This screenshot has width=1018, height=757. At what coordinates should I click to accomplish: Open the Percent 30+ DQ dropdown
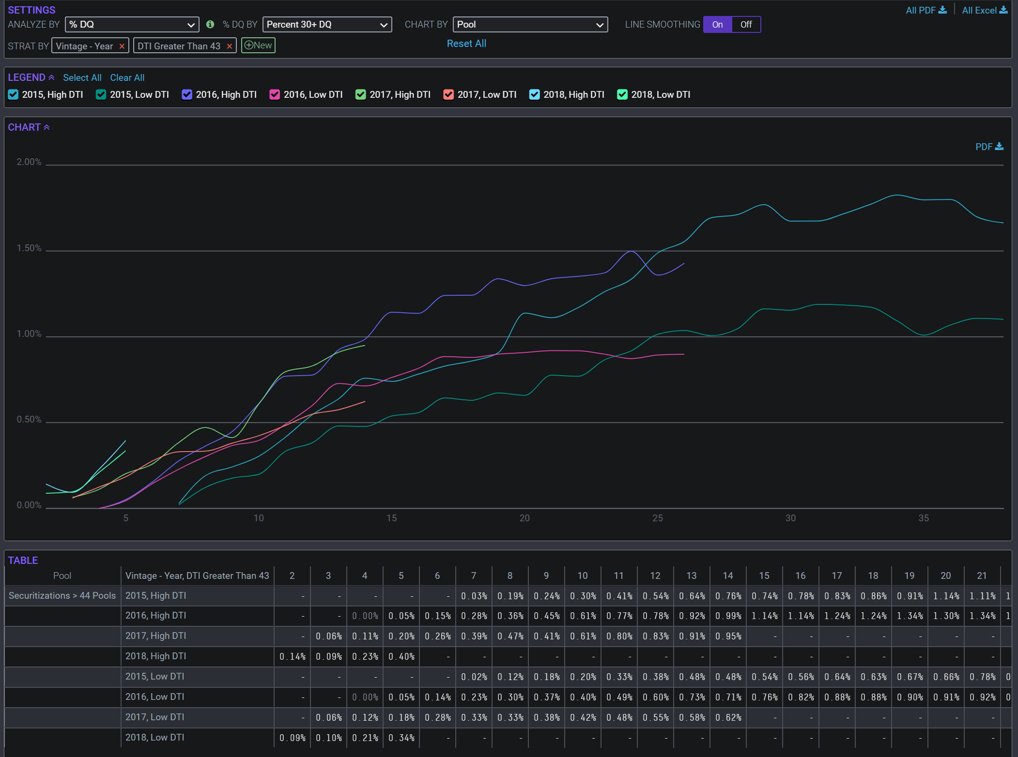[x=327, y=25]
